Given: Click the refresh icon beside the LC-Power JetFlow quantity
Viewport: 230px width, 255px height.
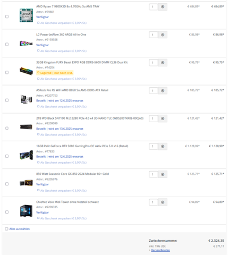Looking at the screenshot, I should tap(163, 35).
